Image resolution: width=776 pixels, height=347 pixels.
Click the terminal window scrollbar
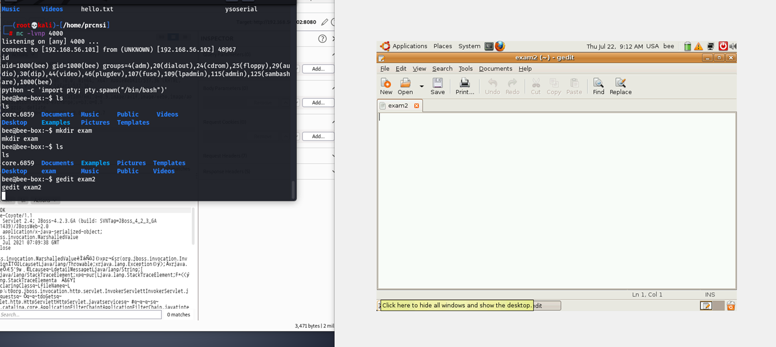[293, 189]
